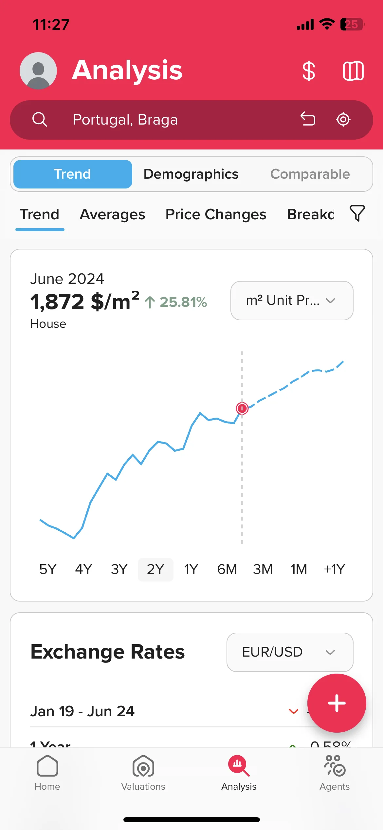Open the Averages sub-tab

click(x=112, y=215)
